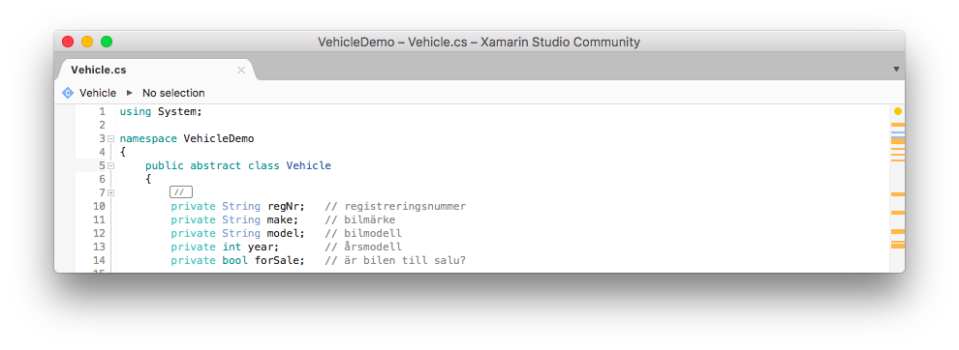Select the Vehicle.cs tab
The height and width of the screenshot is (350, 959).
point(156,70)
